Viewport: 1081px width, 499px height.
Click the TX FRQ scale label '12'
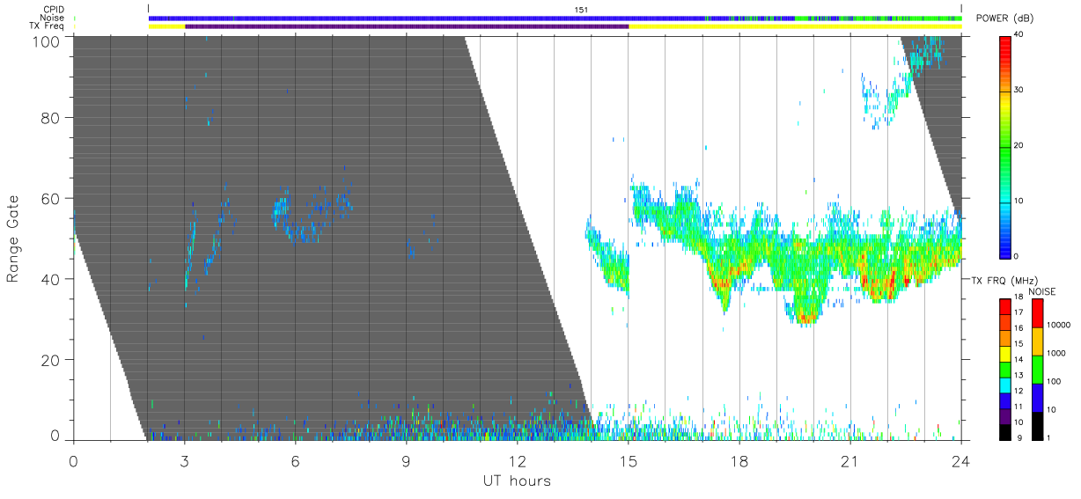tap(1020, 391)
